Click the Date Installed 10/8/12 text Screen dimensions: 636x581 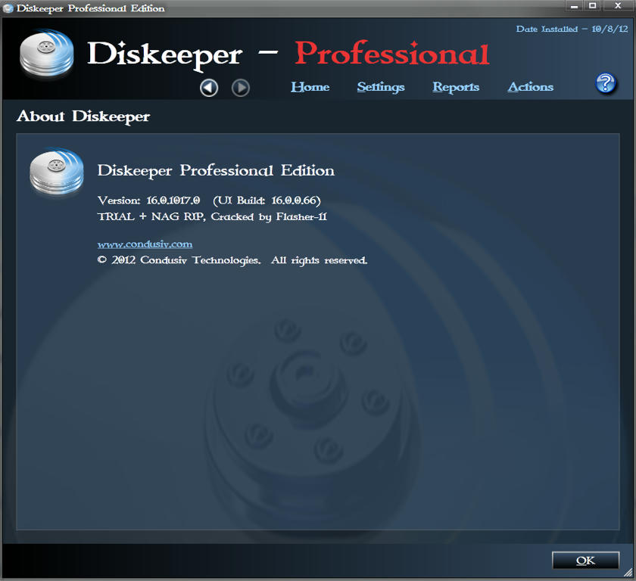pyautogui.click(x=572, y=30)
